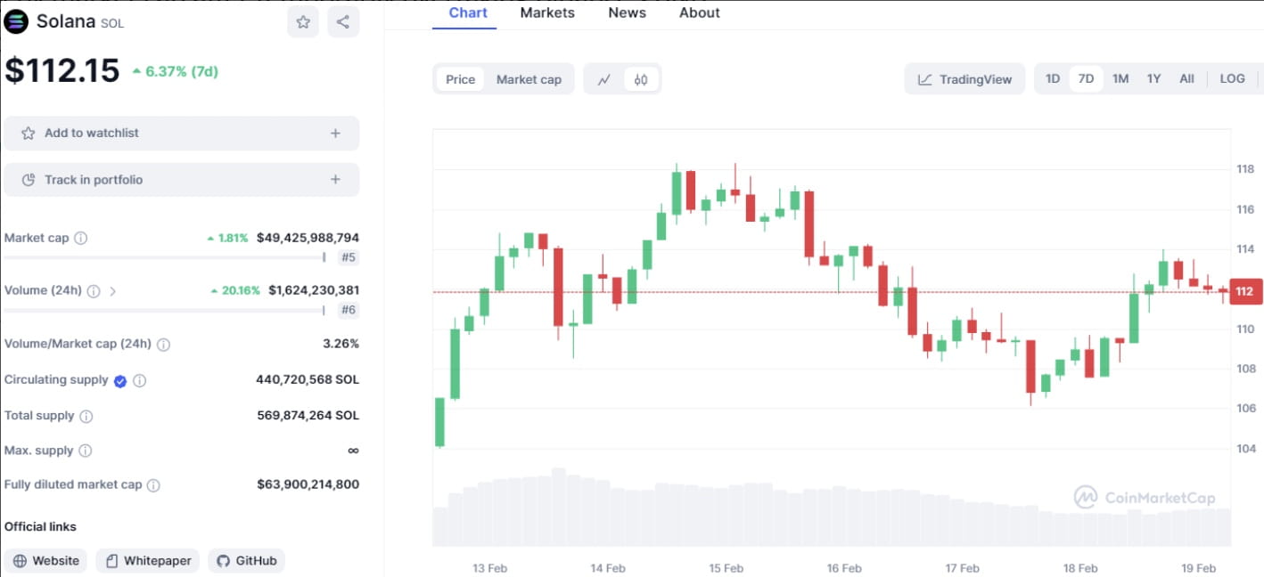Open the Market cap info tooltip icon

(79, 238)
